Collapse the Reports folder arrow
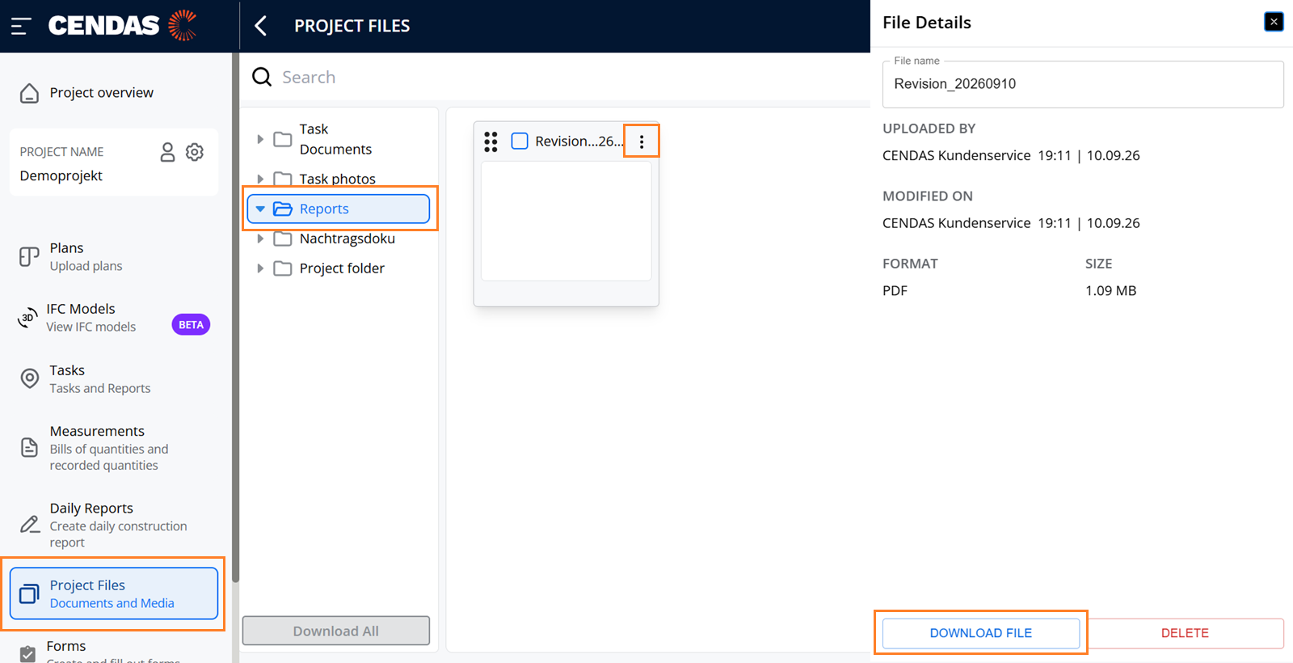The width and height of the screenshot is (1293, 663). click(260, 209)
